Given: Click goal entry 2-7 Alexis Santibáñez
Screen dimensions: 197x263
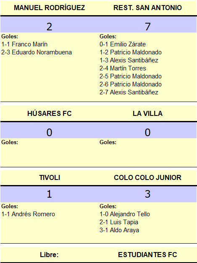Looking at the screenshot, I should pos(129,92).
